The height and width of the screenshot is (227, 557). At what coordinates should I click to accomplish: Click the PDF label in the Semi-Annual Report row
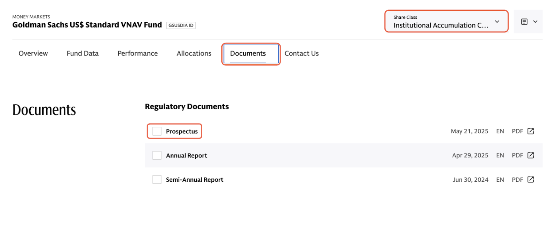pyautogui.click(x=517, y=180)
